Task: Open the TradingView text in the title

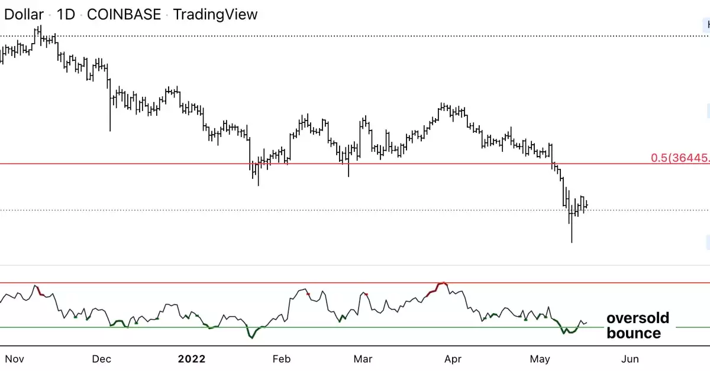Action: [x=215, y=15]
